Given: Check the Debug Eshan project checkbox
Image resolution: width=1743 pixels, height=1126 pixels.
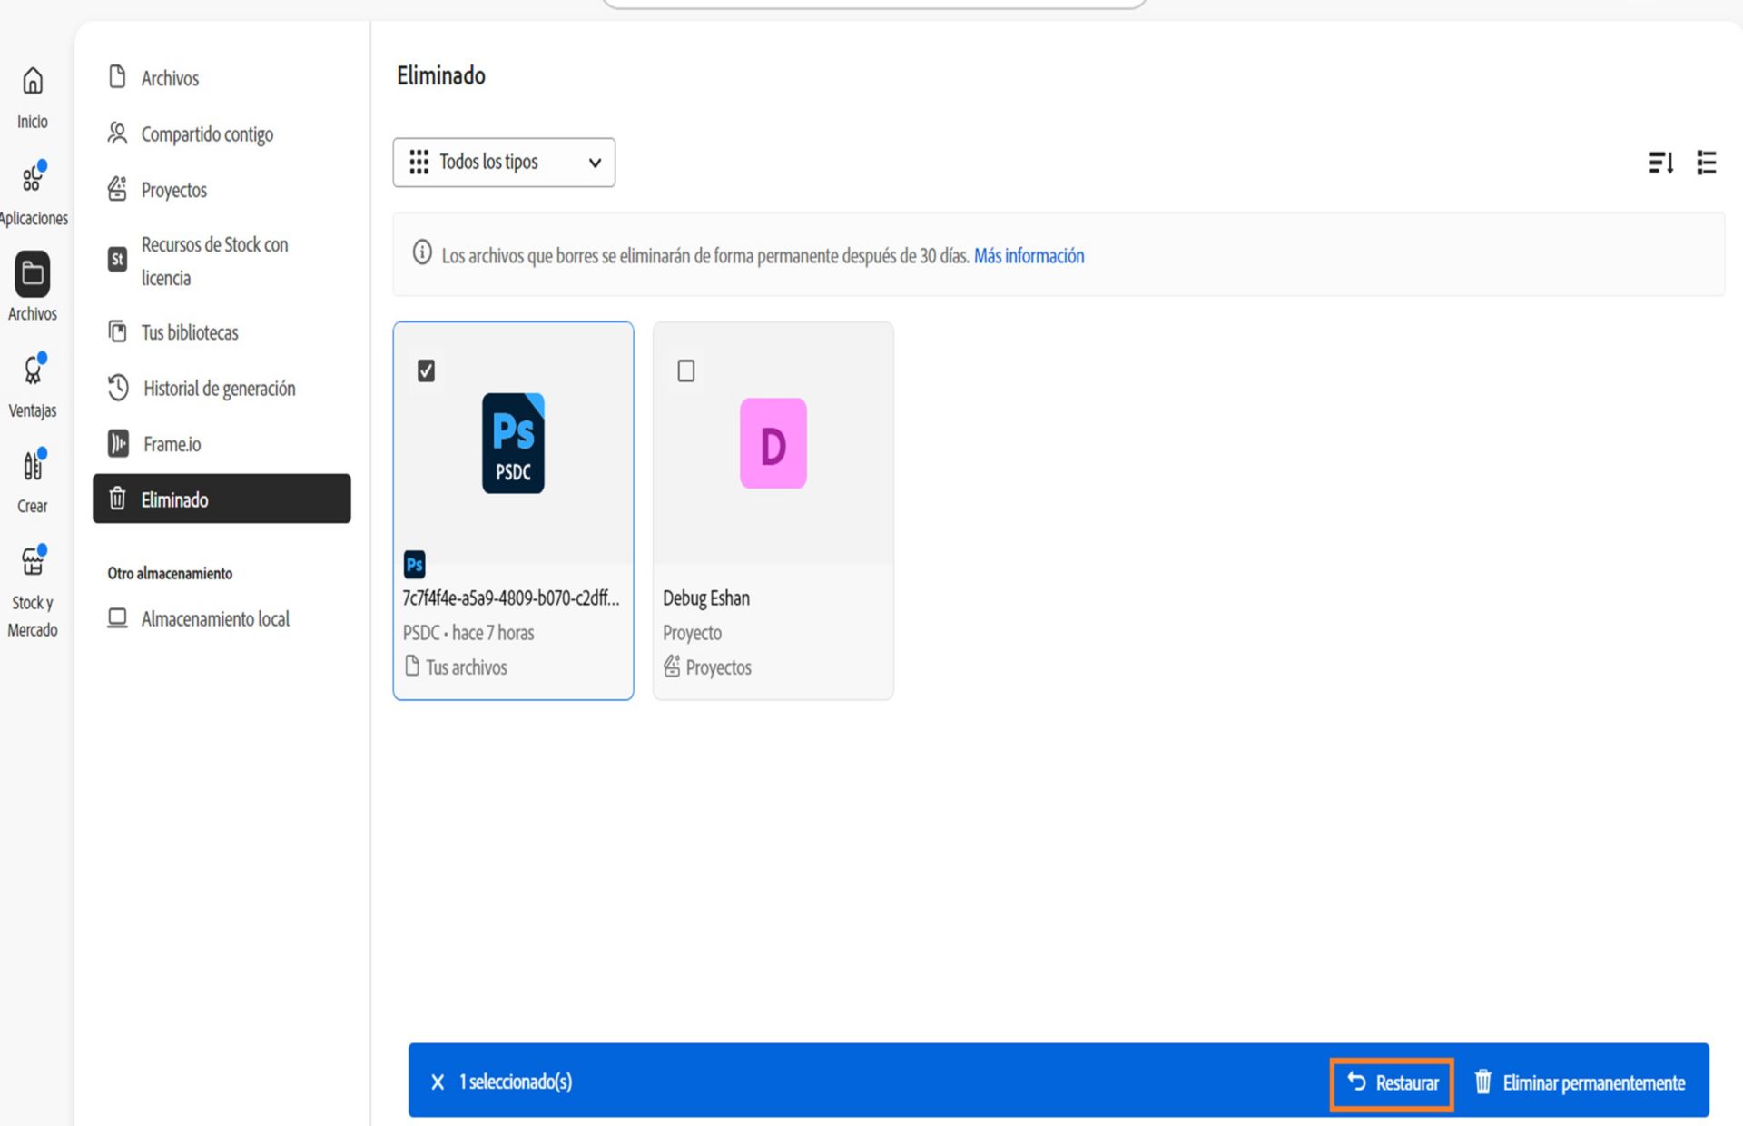Looking at the screenshot, I should pos(686,370).
